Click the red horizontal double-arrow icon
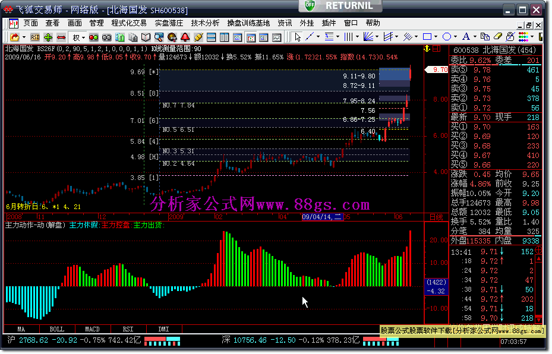Image resolution: width=552 pixels, height=354 pixels. tap(61, 37)
